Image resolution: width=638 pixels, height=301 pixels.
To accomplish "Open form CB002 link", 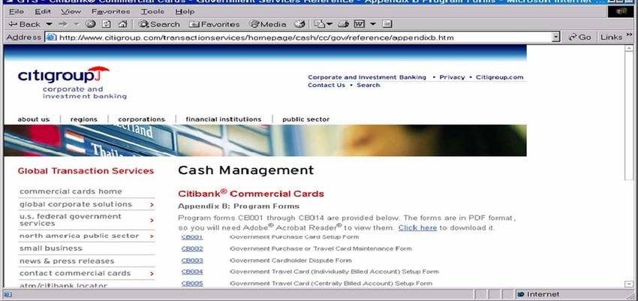I will (x=192, y=248).
